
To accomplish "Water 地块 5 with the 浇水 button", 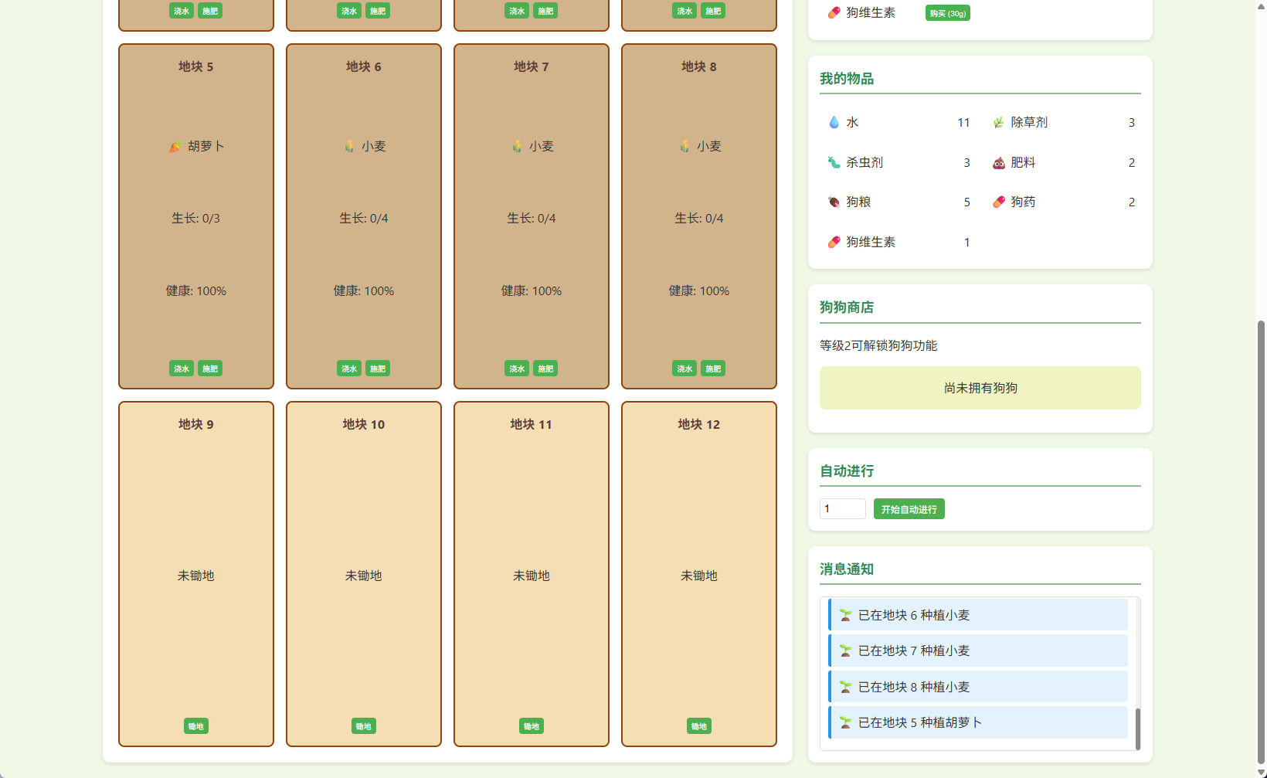I will (182, 369).
